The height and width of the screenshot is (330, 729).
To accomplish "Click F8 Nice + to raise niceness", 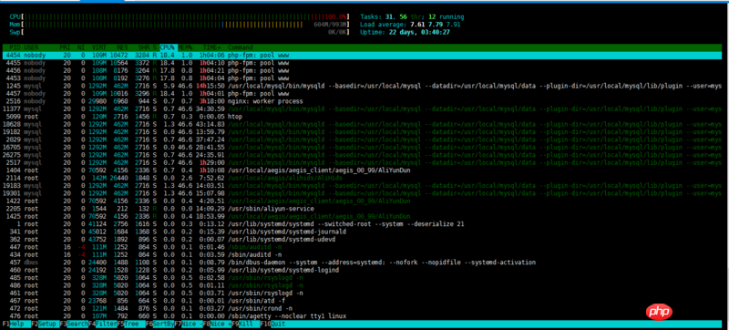I will pos(217,324).
